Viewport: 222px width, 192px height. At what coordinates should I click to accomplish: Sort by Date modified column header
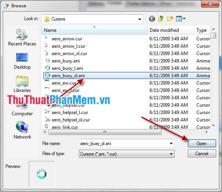170,30
